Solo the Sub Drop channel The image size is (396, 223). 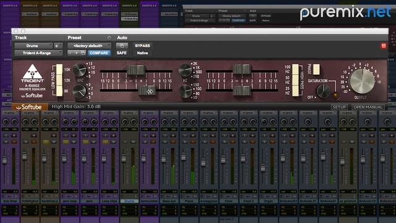point(6,142)
